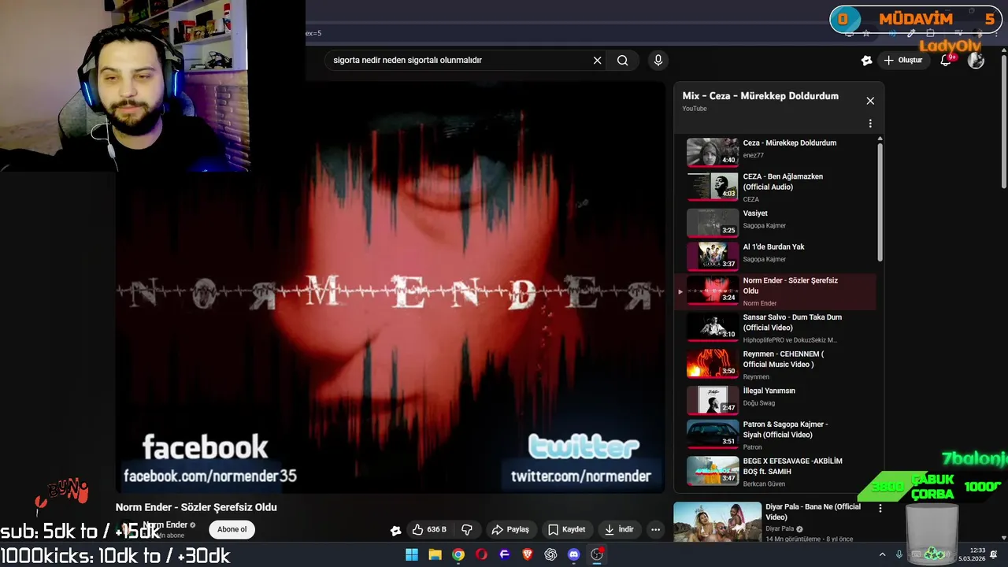Open Discord from the taskbar

574,554
